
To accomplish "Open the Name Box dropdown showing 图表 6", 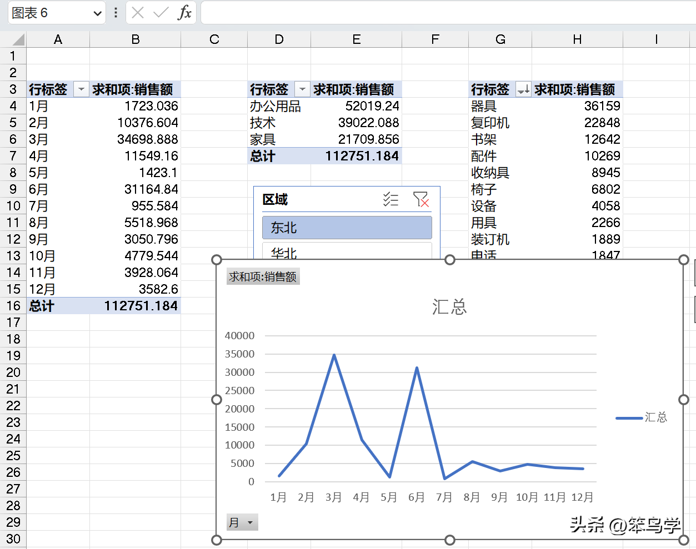I will [98, 13].
